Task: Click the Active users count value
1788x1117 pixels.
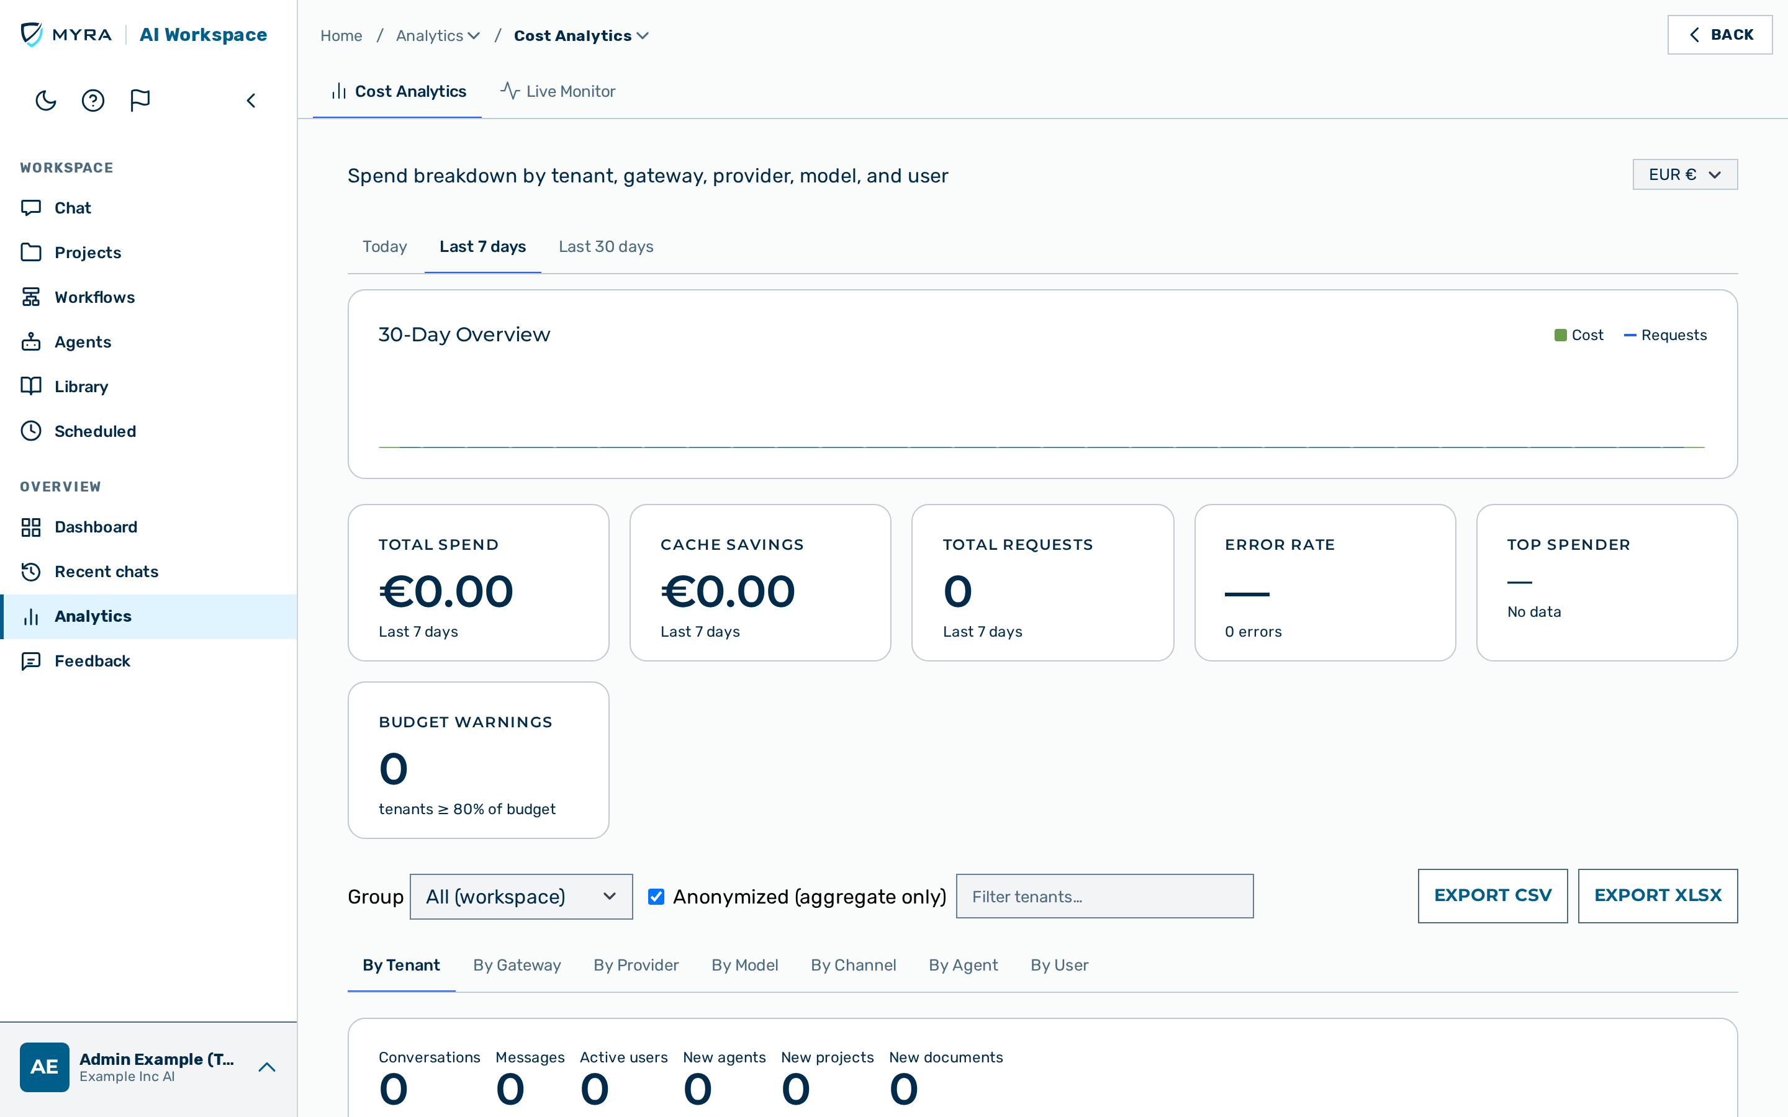Action: [595, 1089]
